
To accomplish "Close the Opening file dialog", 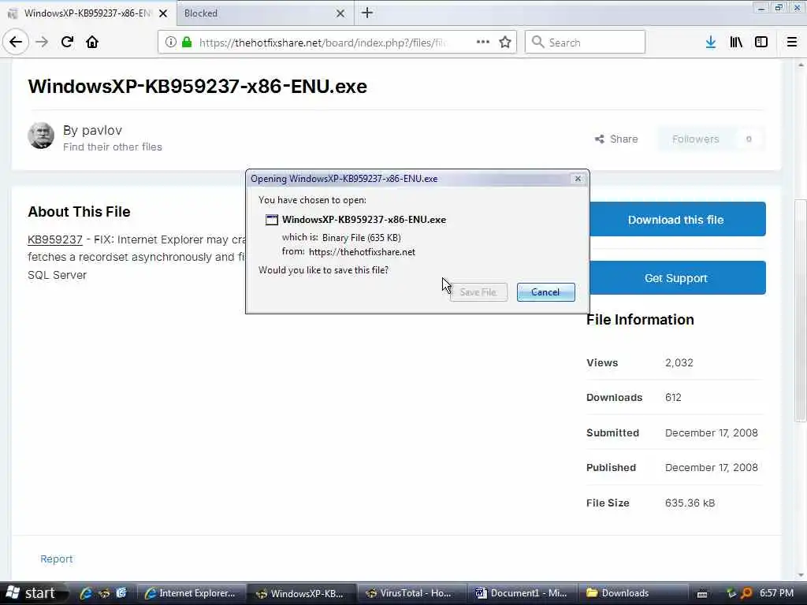I will tap(578, 179).
